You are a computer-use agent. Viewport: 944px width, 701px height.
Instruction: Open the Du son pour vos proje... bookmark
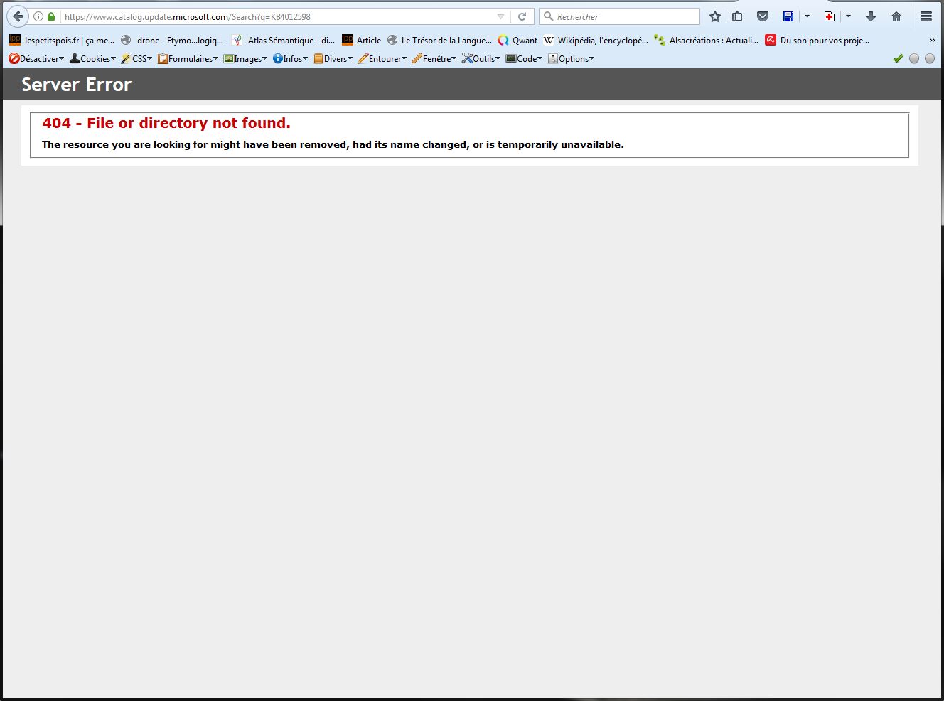(x=817, y=41)
